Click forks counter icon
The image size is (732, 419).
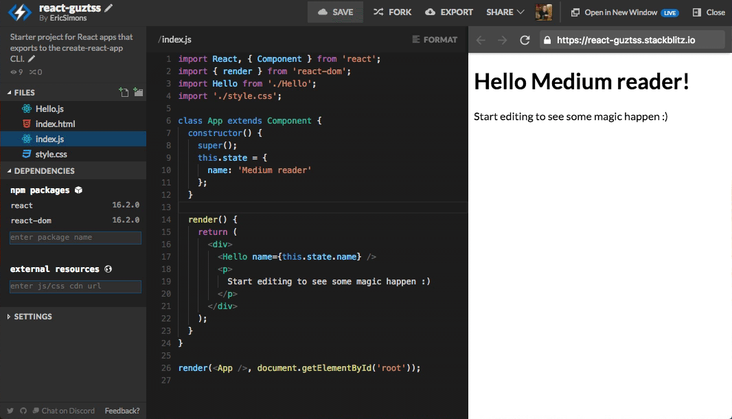tap(32, 72)
